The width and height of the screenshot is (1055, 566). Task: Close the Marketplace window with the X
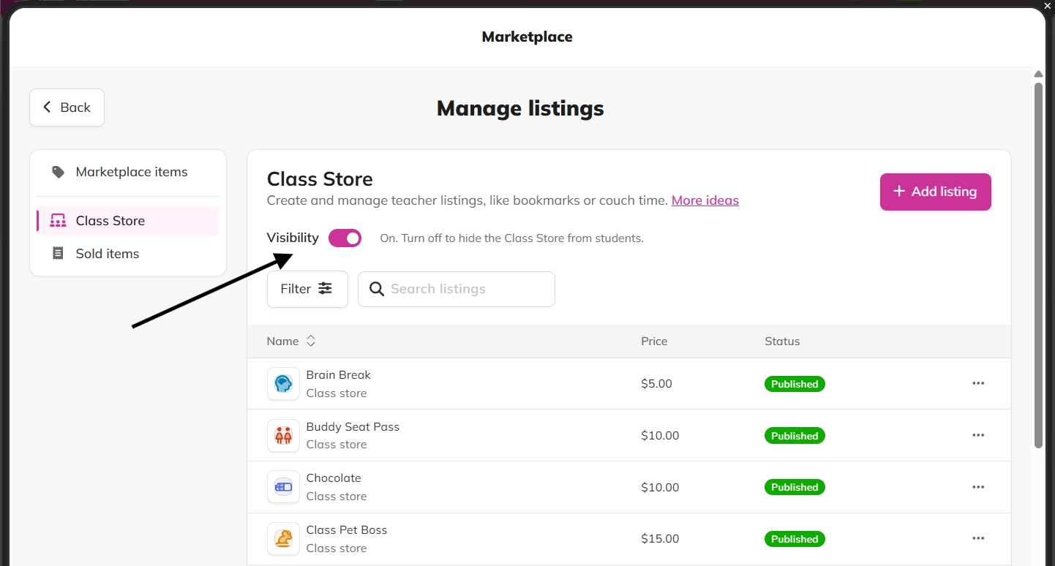1048,5
